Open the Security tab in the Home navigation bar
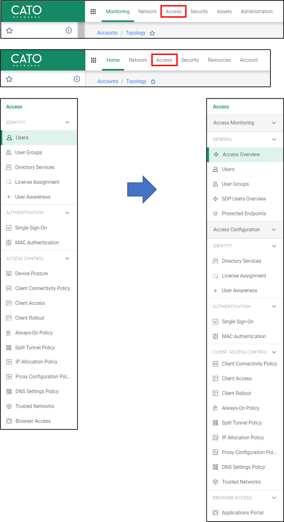 coord(190,60)
